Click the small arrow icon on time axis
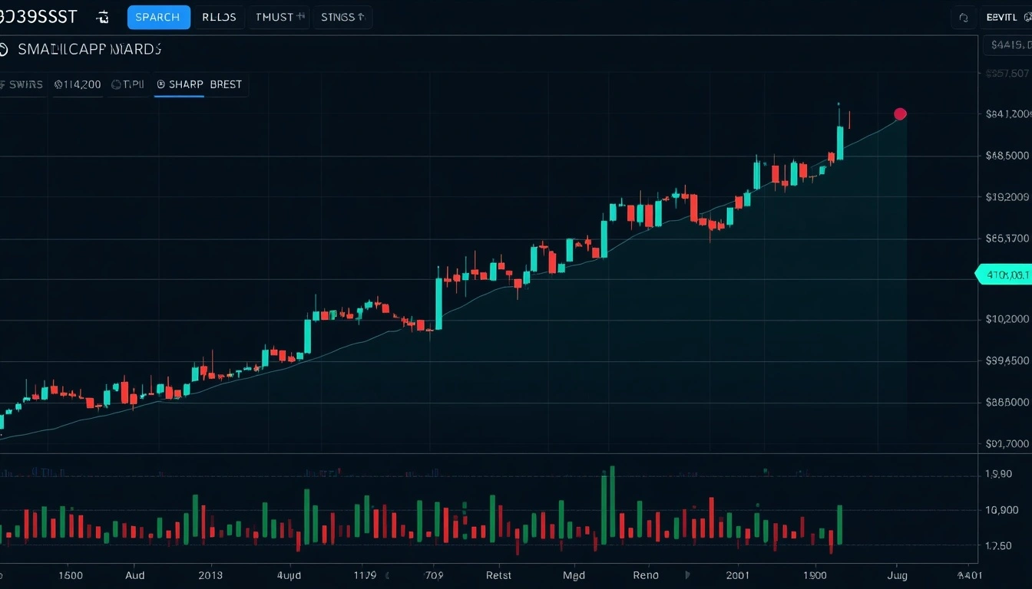 point(688,574)
